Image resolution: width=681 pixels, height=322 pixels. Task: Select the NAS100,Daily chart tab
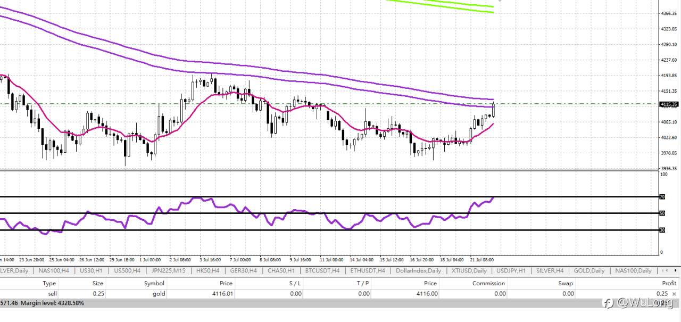[x=633, y=270]
